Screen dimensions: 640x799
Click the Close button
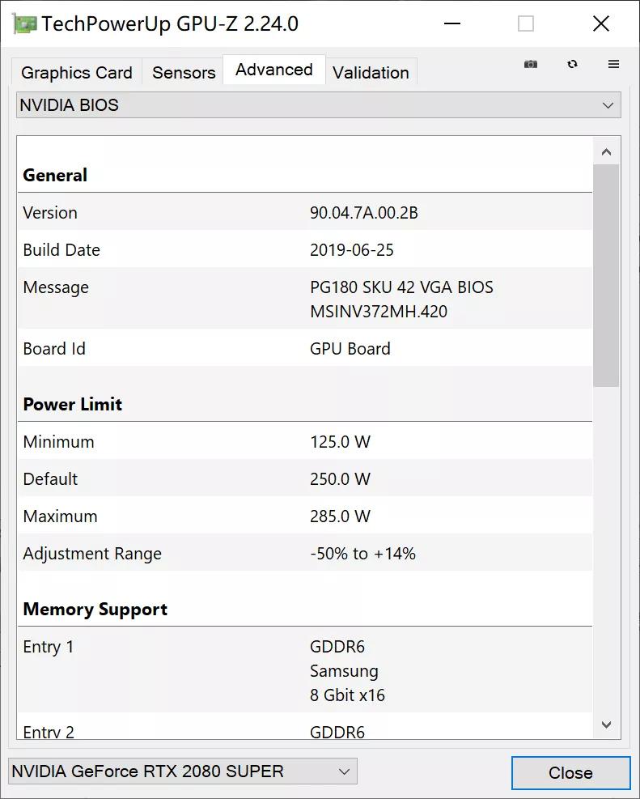click(570, 772)
